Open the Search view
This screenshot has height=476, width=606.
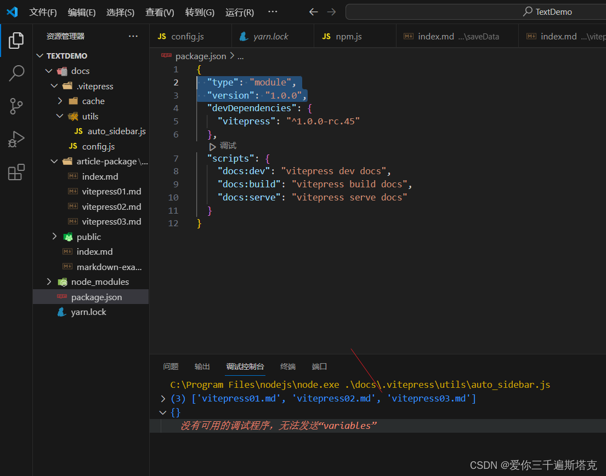click(x=16, y=73)
